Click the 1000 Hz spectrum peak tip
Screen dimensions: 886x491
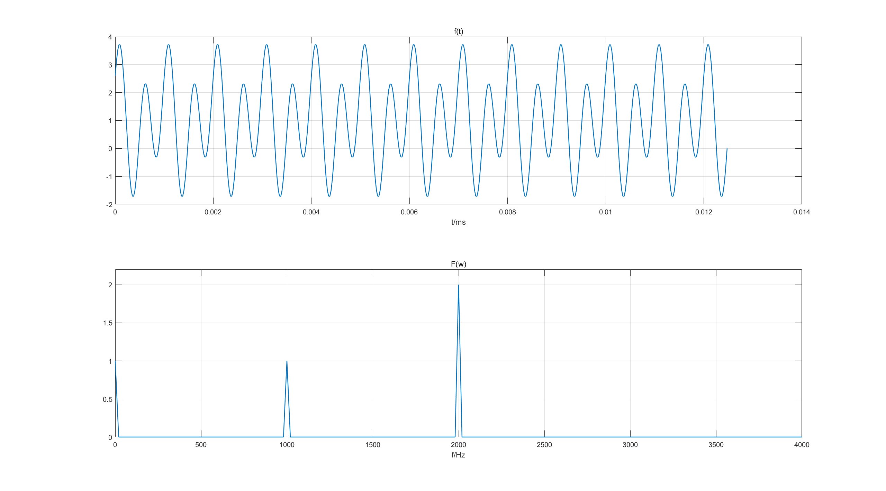[287, 362]
